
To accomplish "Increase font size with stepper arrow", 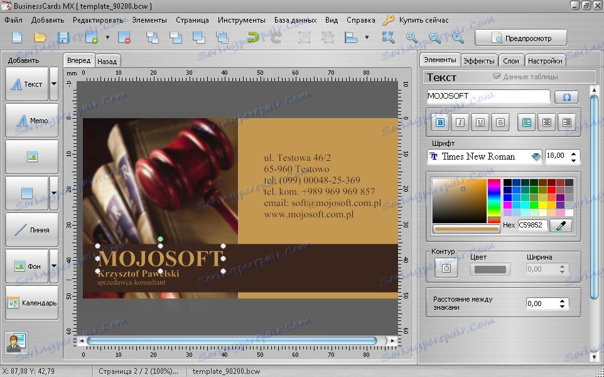I will pos(574,153).
